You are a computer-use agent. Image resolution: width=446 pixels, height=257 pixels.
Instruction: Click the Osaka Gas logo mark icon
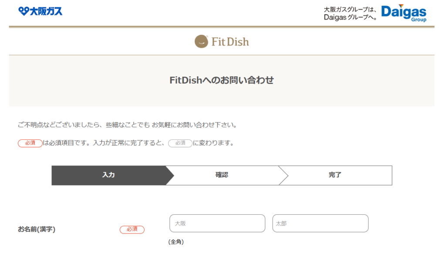coord(24,11)
